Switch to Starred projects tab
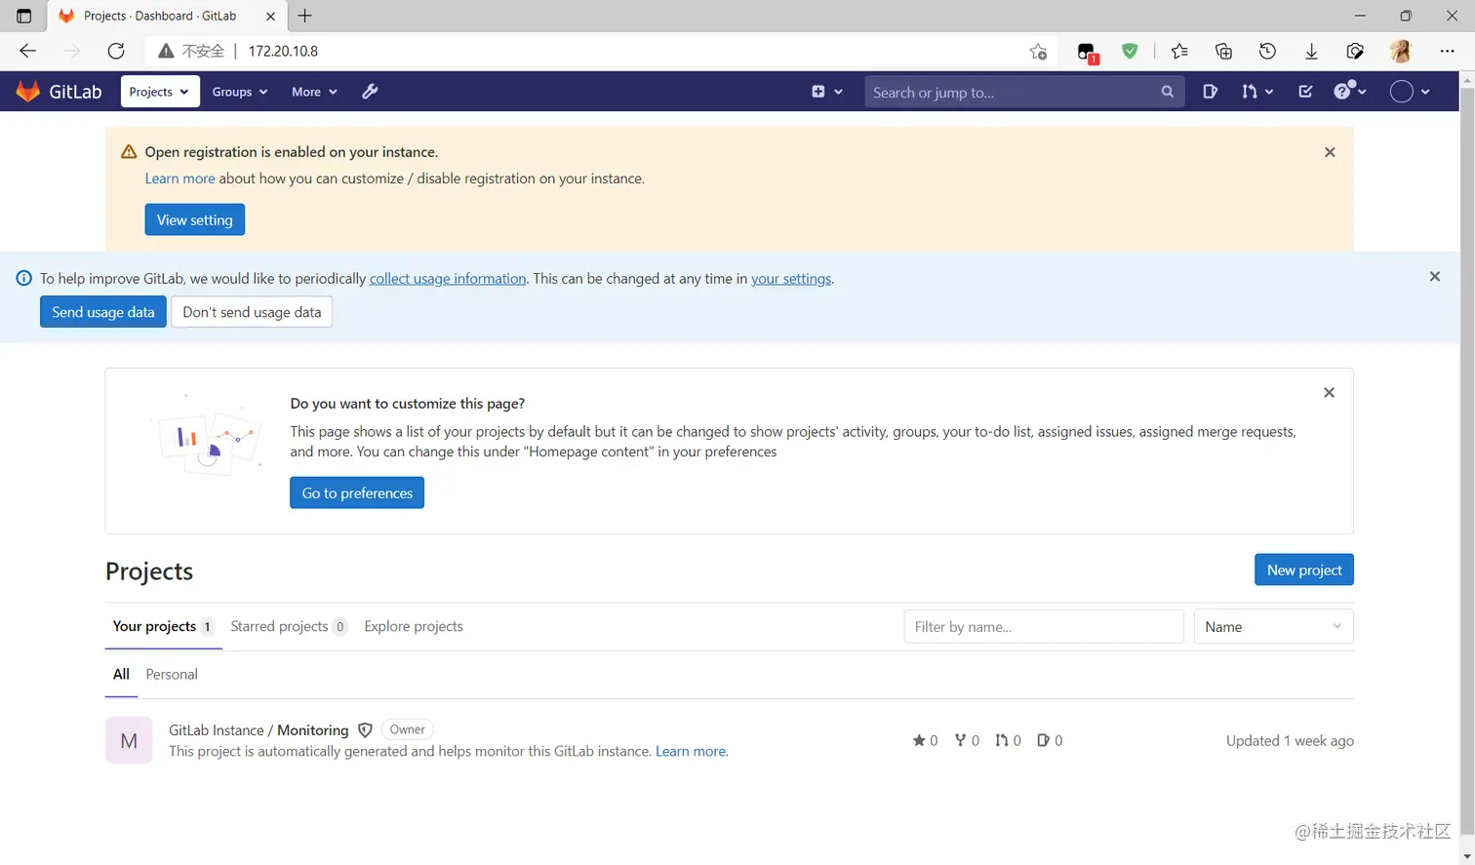The width and height of the screenshot is (1475, 865). pos(289,626)
